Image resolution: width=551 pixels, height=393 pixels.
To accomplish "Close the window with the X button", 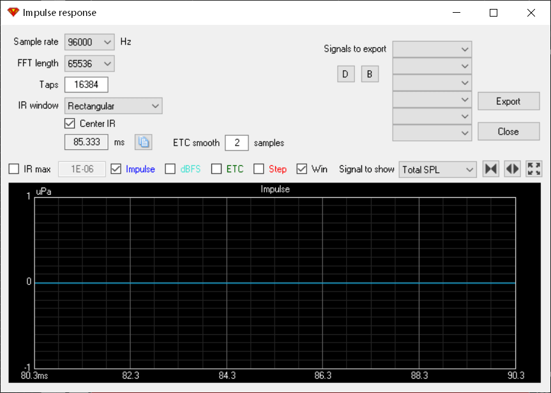I will point(531,13).
